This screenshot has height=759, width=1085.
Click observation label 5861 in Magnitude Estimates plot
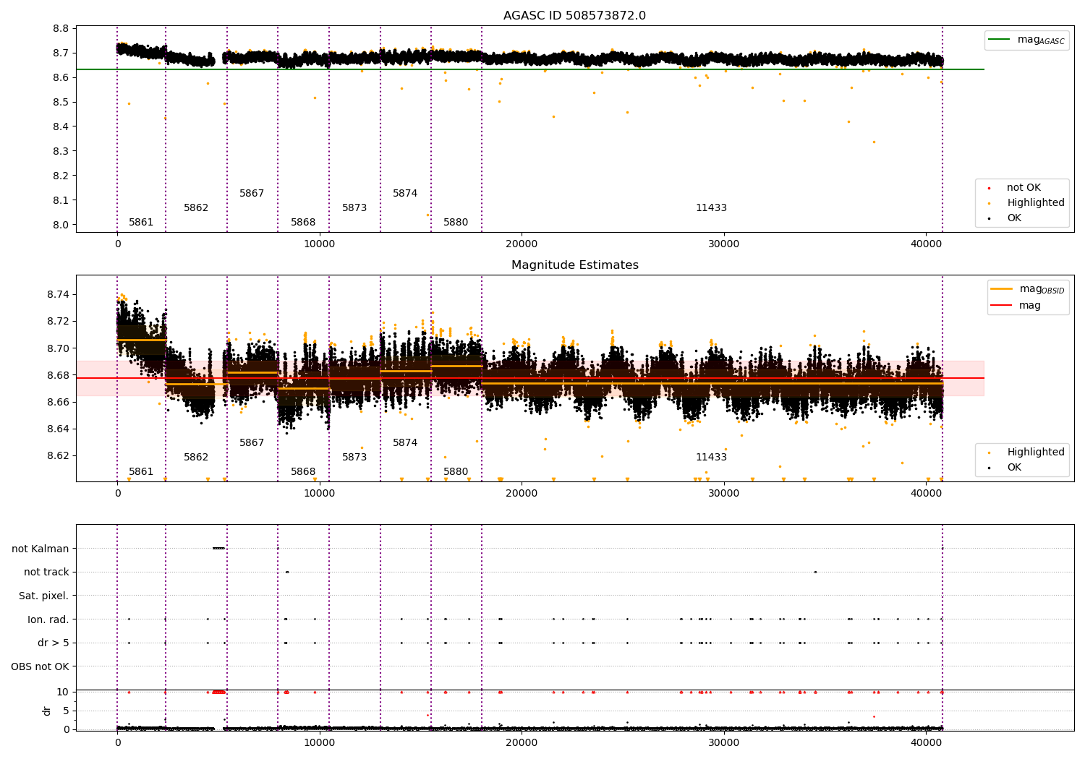(x=141, y=472)
